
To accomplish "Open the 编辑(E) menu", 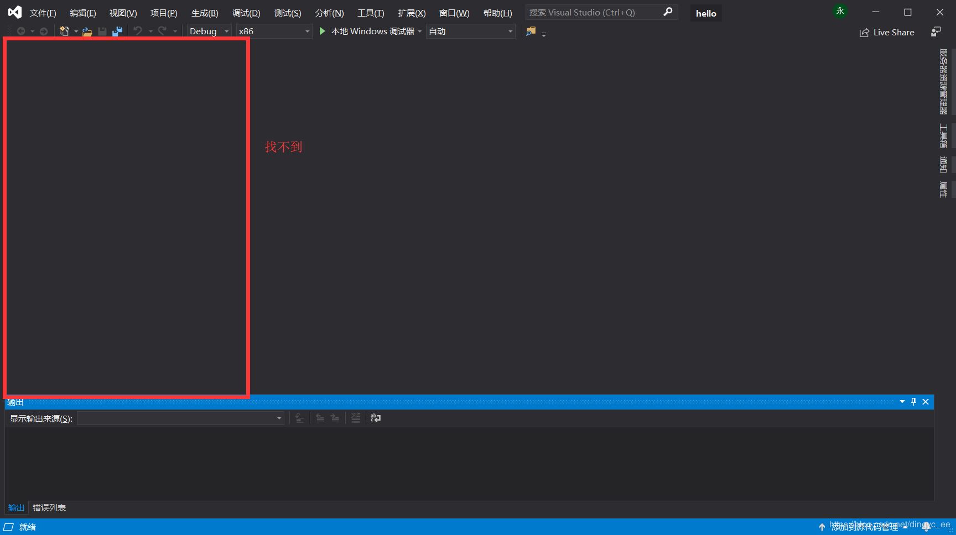I will (x=82, y=13).
